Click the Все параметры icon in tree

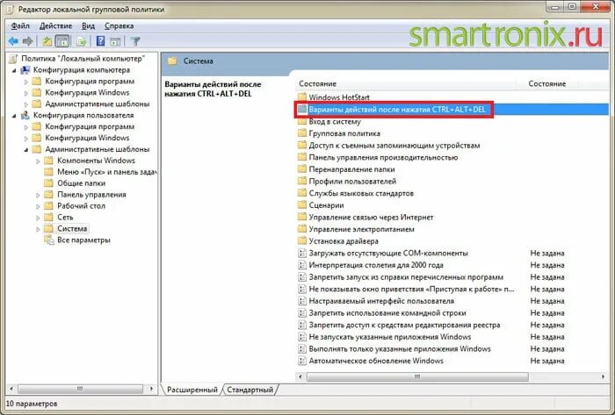(49, 240)
